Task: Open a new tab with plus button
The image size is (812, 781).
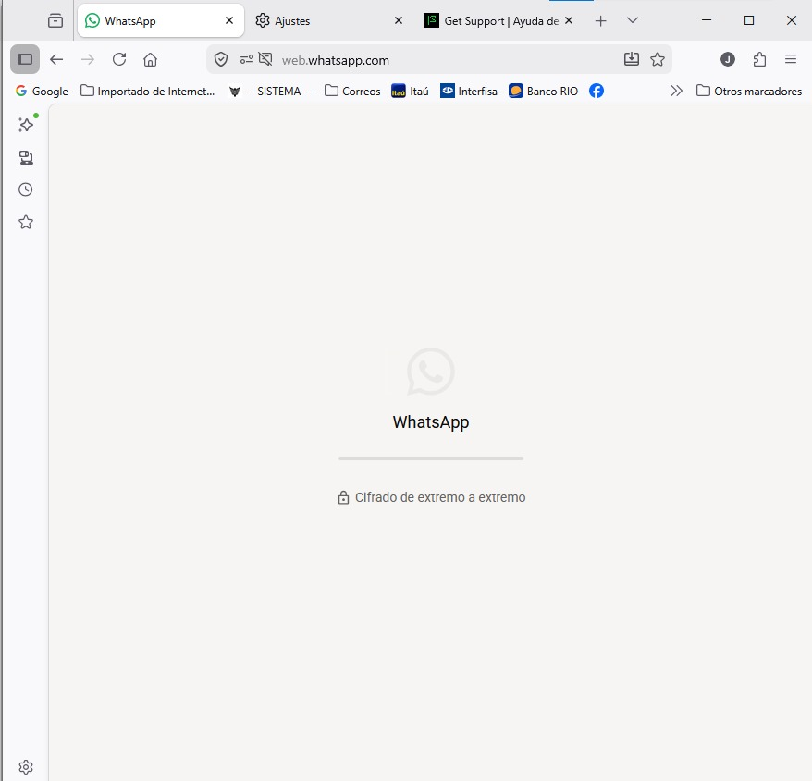Action: pos(601,20)
